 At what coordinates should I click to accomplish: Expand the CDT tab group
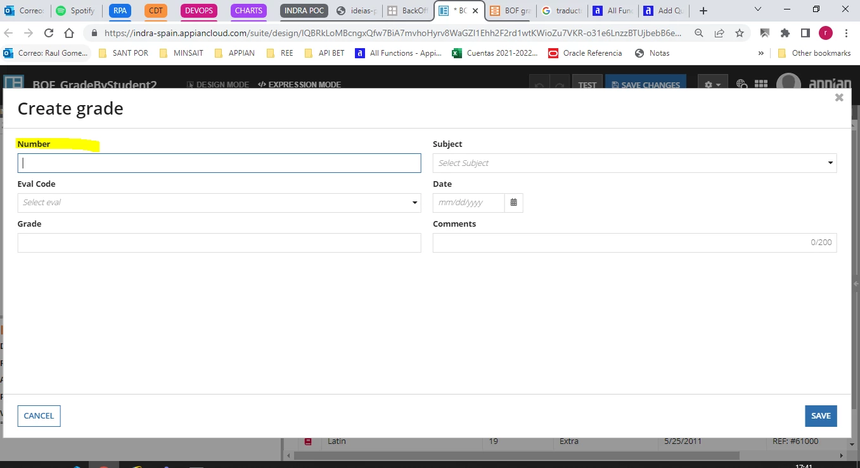click(x=156, y=11)
